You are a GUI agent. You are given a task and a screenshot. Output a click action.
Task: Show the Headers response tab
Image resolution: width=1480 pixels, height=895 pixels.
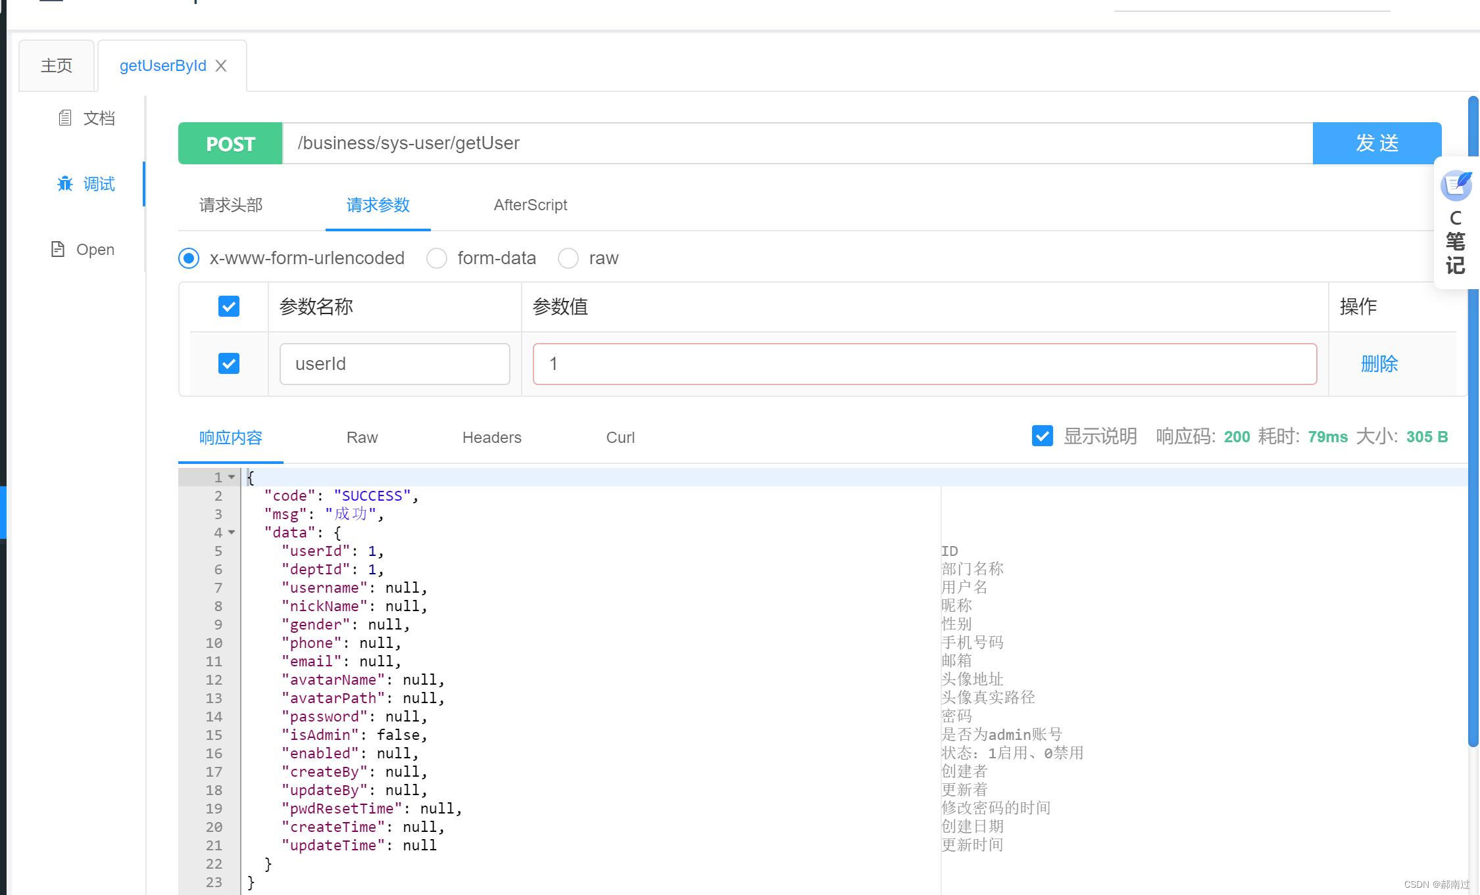tap(491, 438)
